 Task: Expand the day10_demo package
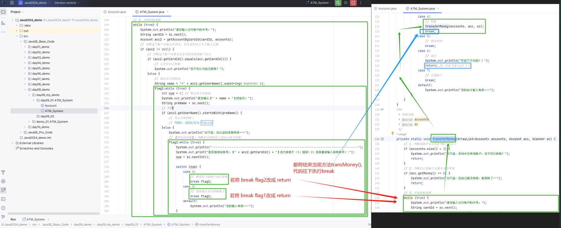pos(25,127)
